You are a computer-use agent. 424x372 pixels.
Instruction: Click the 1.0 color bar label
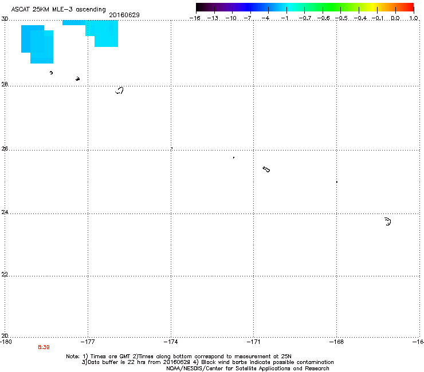coord(414,18)
